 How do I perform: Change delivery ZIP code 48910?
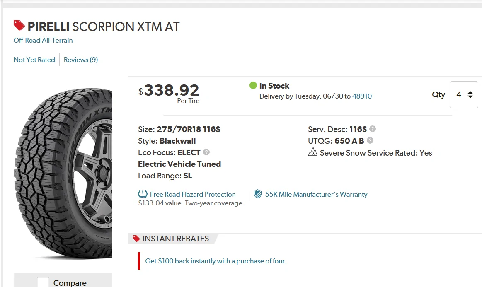coord(362,96)
